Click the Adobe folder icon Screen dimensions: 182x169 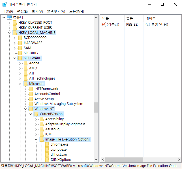pos(25,63)
